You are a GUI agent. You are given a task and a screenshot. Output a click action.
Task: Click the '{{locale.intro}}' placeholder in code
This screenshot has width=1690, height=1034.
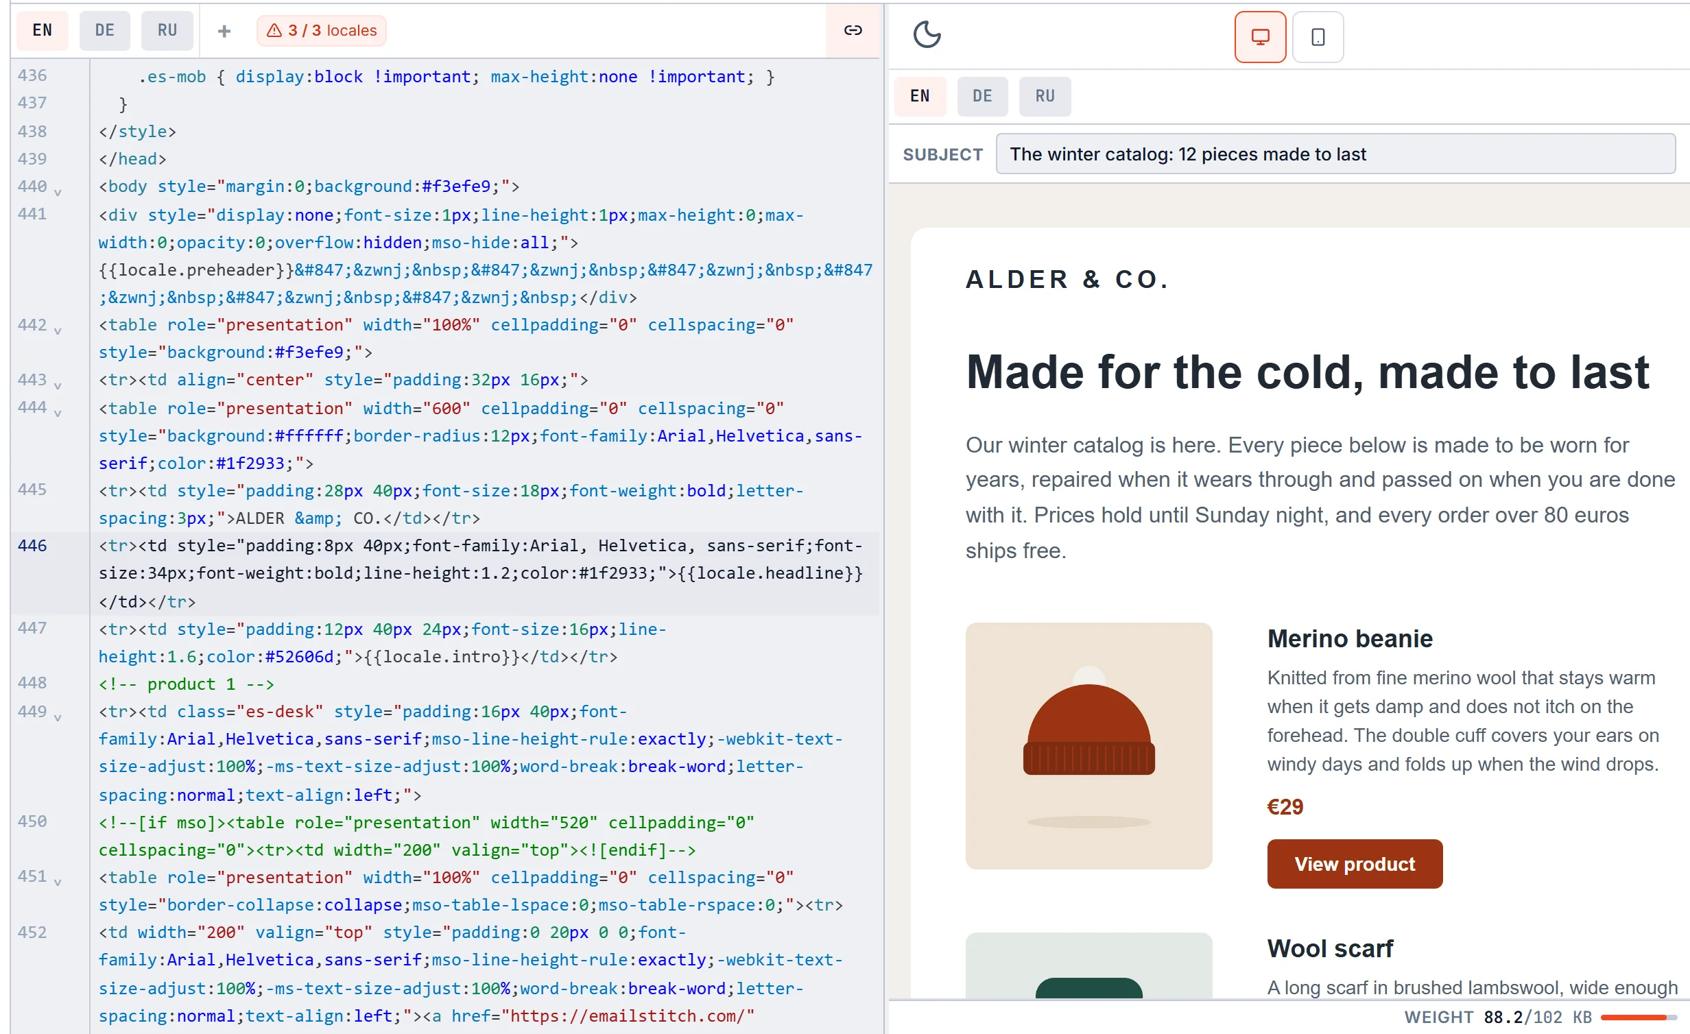441,657
